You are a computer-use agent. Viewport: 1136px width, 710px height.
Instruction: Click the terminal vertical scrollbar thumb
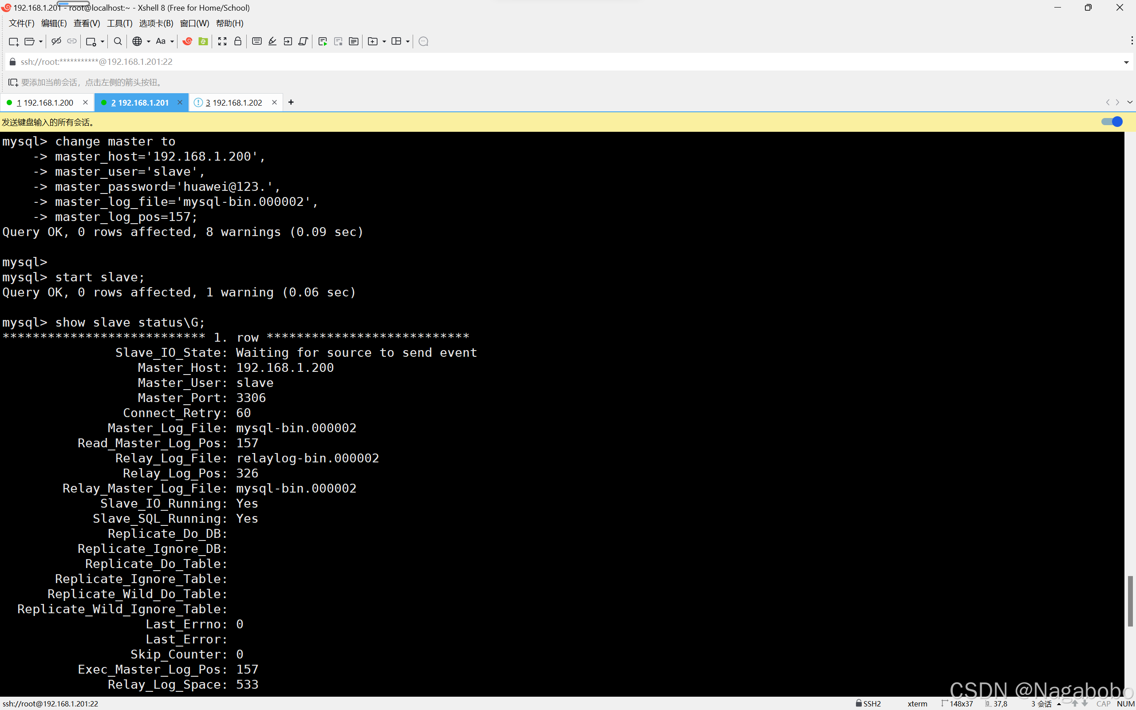(x=1130, y=601)
